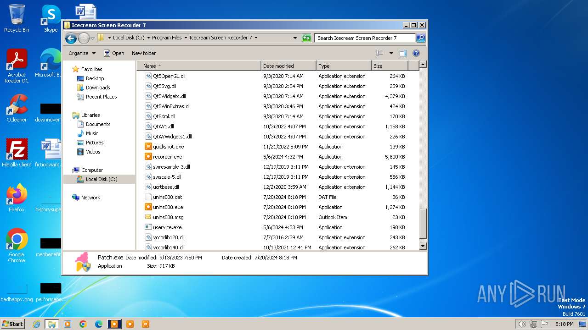Viewport: 588px width, 330px height.
Task: Click the search magnifier icon
Action: pos(420,38)
